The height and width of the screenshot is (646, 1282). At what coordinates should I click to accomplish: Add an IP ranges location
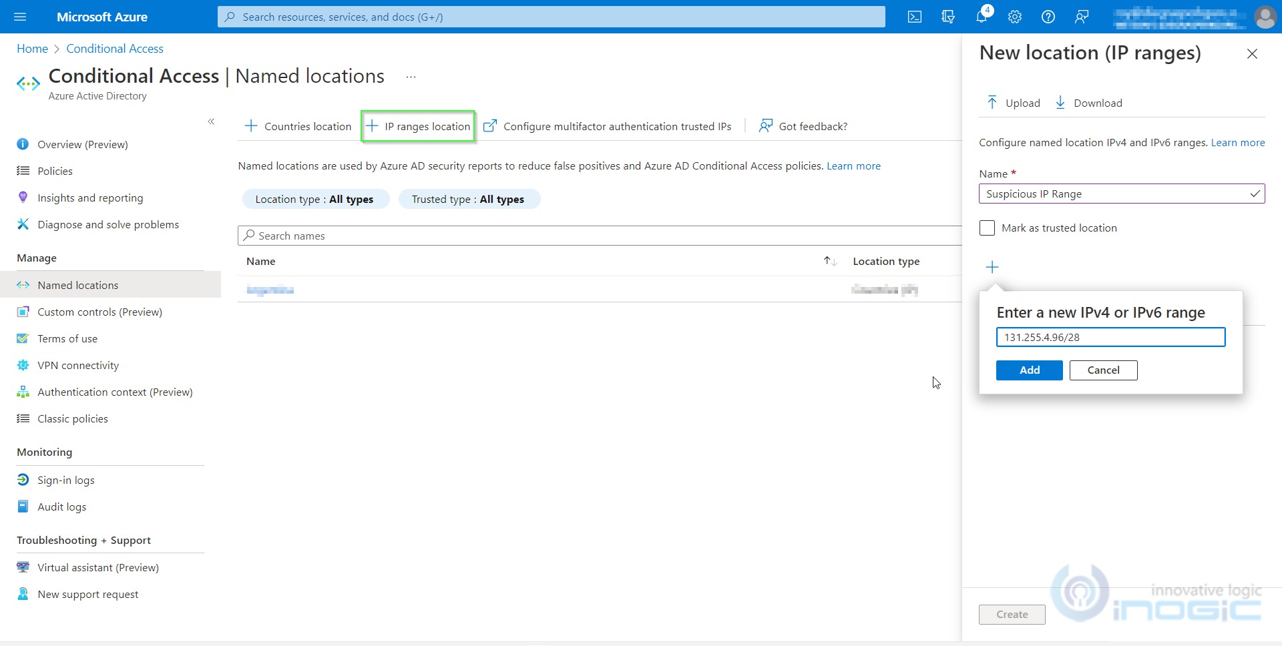coord(418,126)
